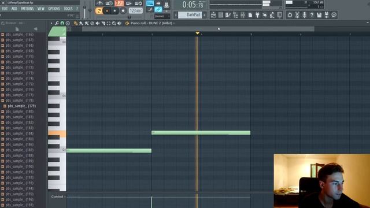Screen dimensions: 370x208
Task: Stop playback with the stop button
Action: click(114, 10)
